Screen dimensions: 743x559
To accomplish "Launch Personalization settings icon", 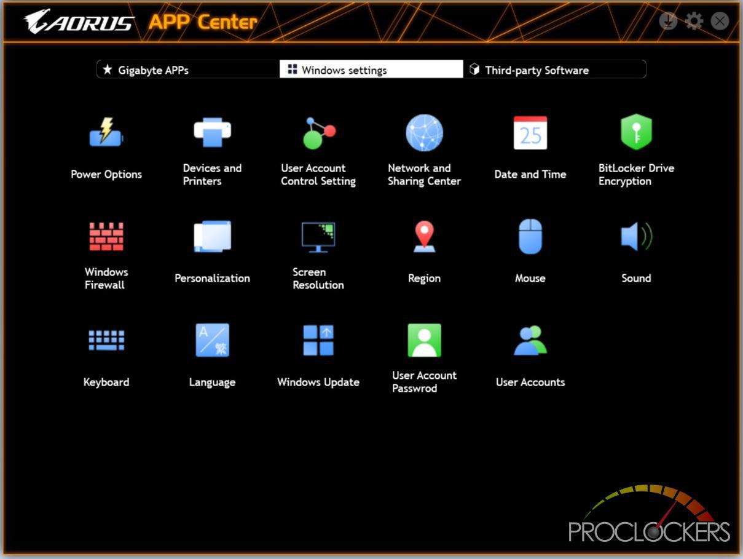I will click(x=212, y=237).
